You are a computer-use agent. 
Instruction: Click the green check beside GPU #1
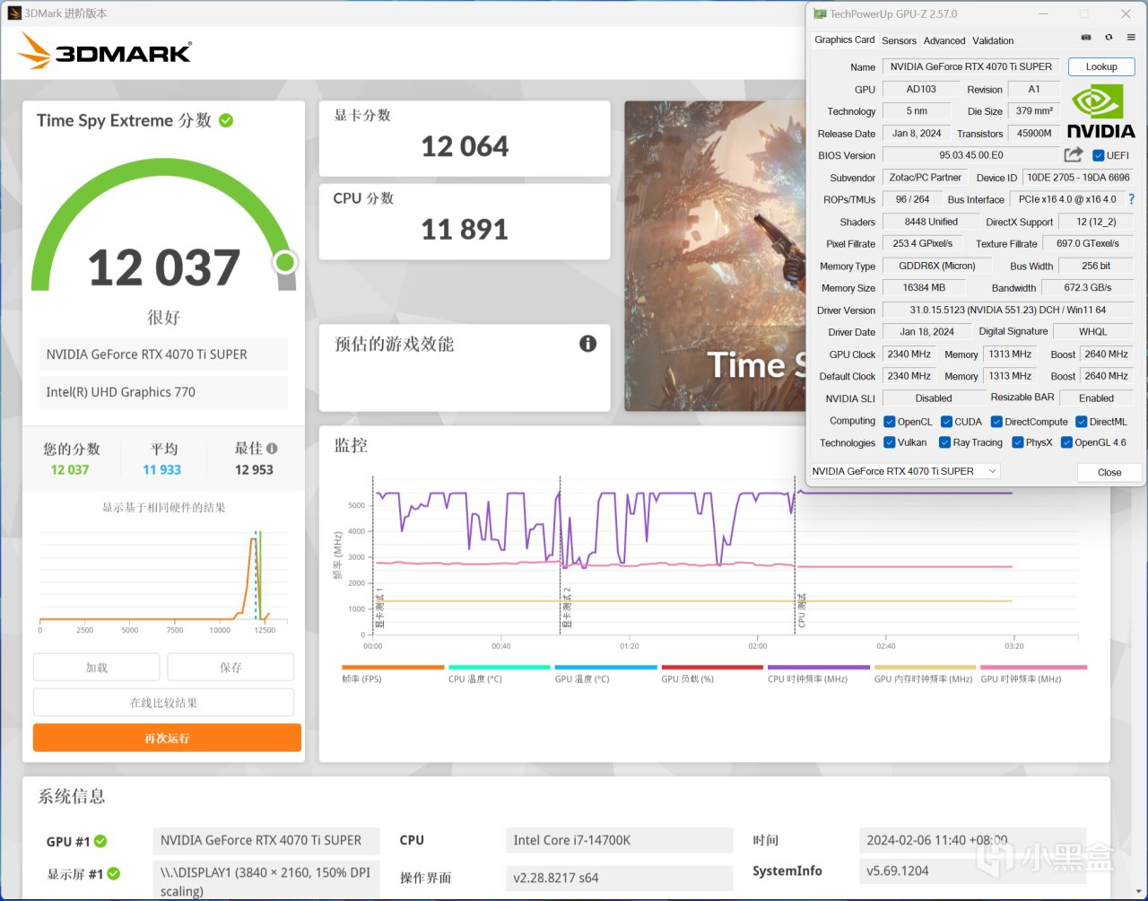(x=100, y=841)
